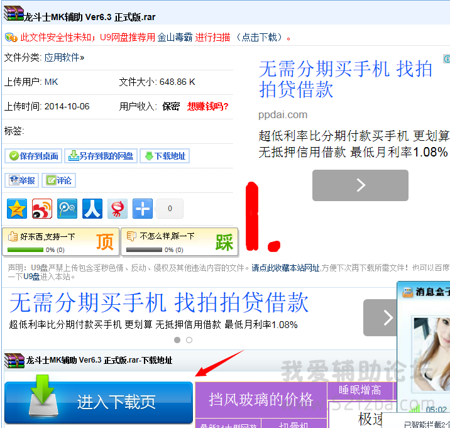
Task: Click the 消息盒子 popup icon
Action: pos(408,292)
